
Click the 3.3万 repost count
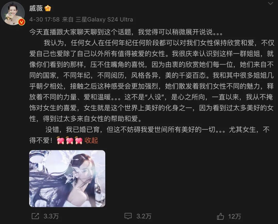click(51, 216)
